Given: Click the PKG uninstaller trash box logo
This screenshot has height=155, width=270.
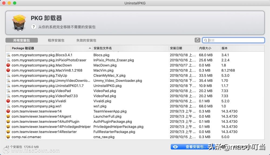Looking at the screenshot, I should (19, 23).
